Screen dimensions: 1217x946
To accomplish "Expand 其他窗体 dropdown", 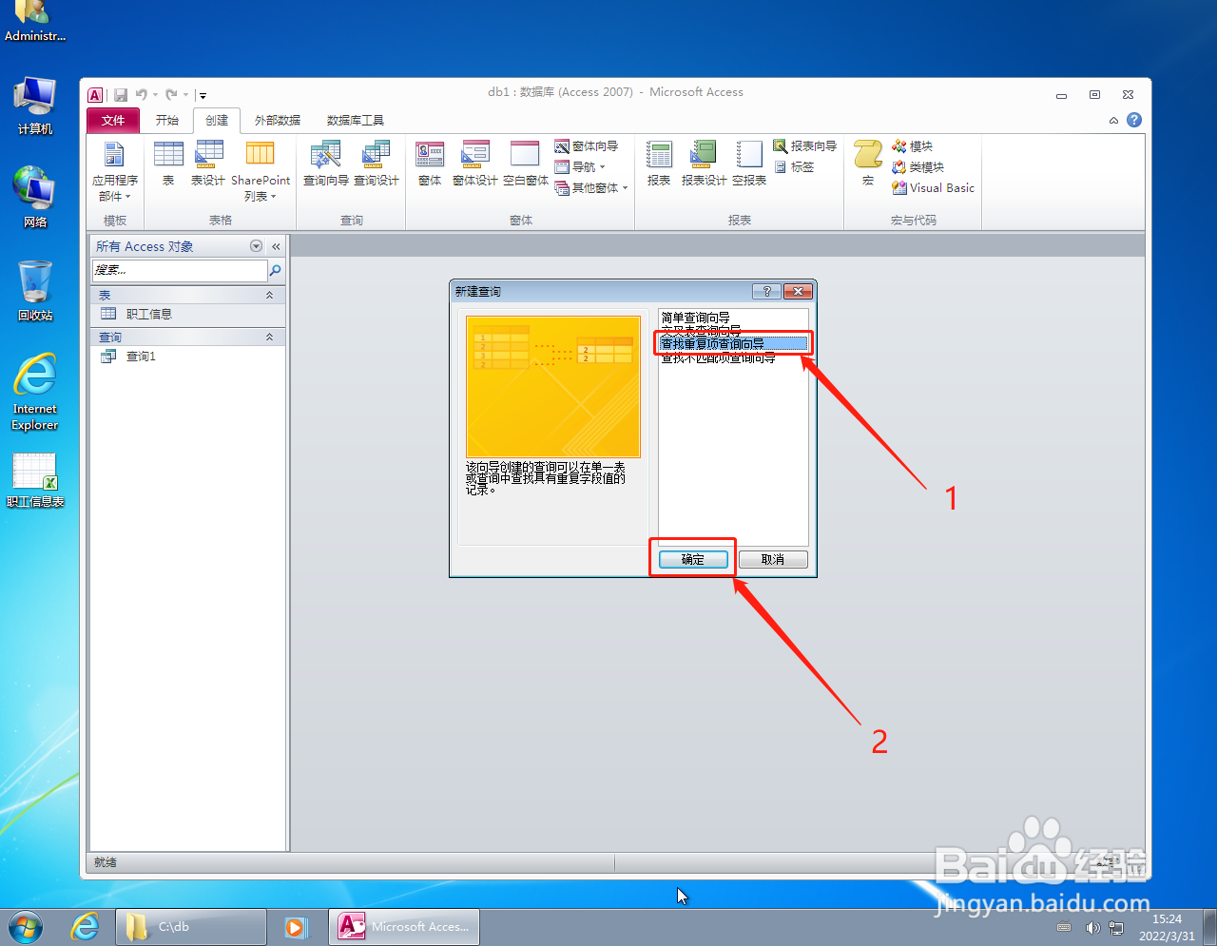I will click(591, 188).
